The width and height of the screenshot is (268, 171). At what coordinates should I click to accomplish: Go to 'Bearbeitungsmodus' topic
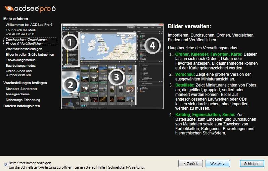point(20,65)
